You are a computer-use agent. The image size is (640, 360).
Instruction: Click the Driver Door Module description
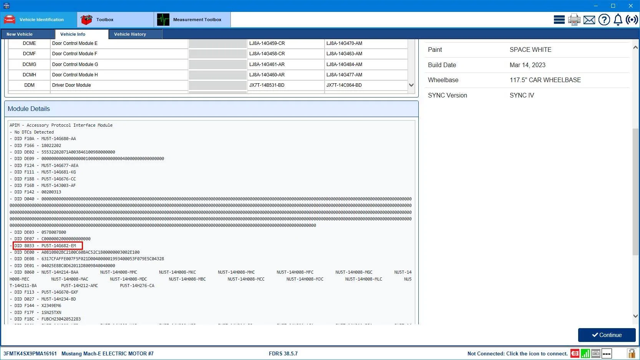point(71,85)
